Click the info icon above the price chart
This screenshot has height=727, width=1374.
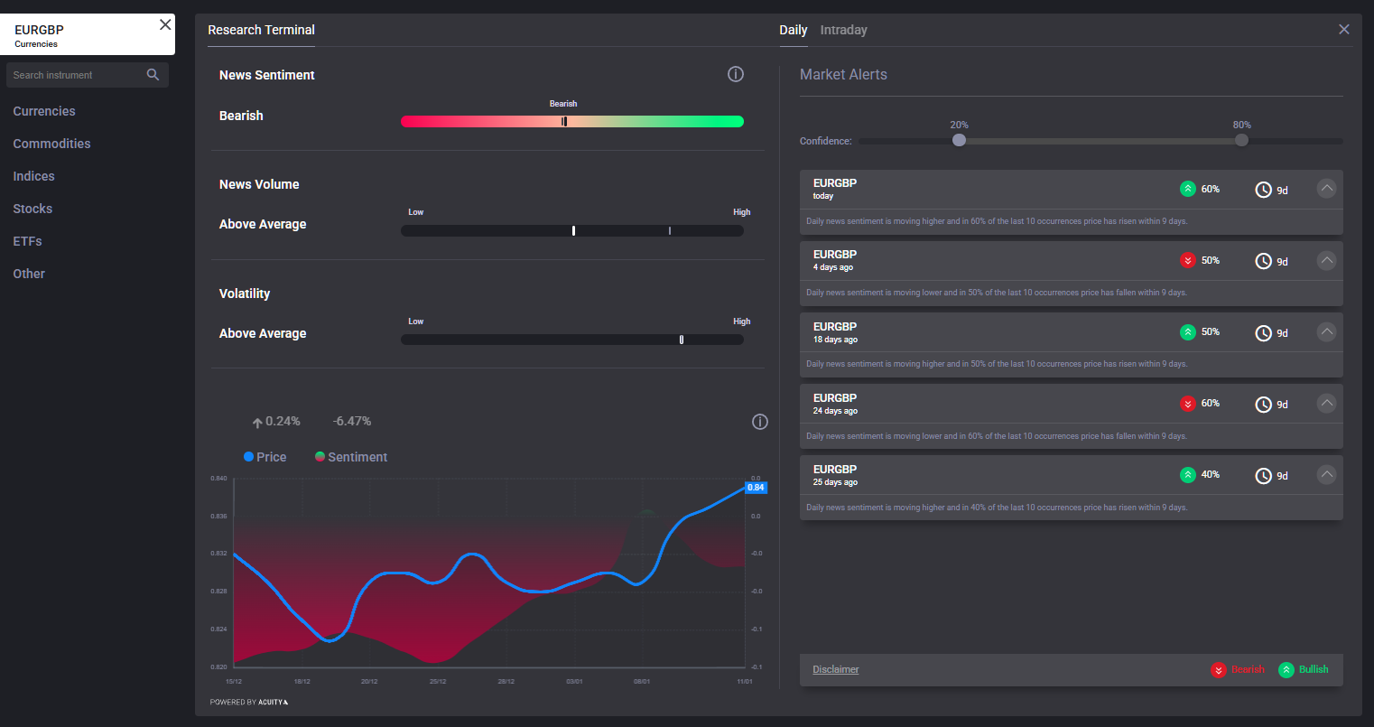point(759,422)
